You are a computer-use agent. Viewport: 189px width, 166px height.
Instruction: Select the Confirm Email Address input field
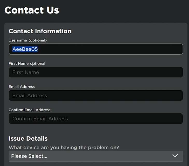click(96, 119)
